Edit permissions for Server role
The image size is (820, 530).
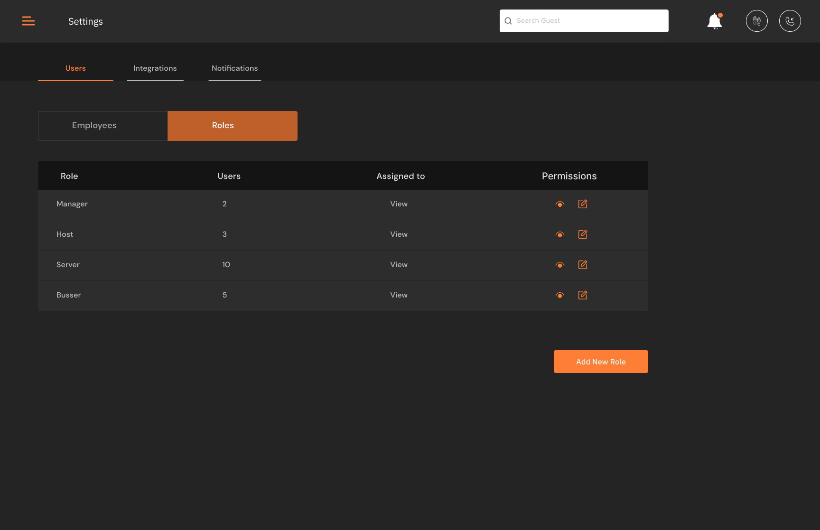[583, 265]
